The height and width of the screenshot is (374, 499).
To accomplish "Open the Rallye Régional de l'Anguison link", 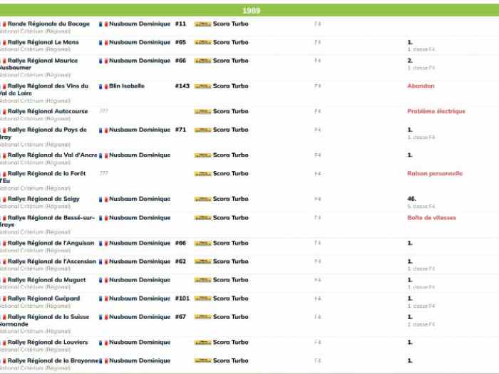I will point(51,244).
